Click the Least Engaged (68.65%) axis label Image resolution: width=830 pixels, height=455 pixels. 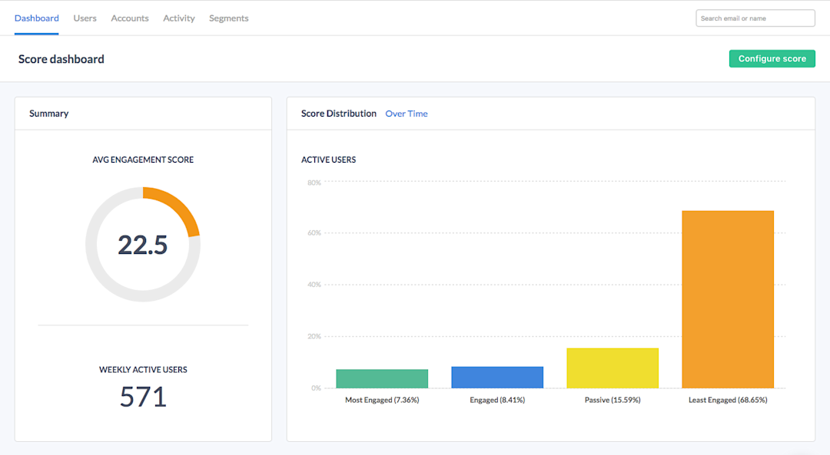tap(728, 400)
